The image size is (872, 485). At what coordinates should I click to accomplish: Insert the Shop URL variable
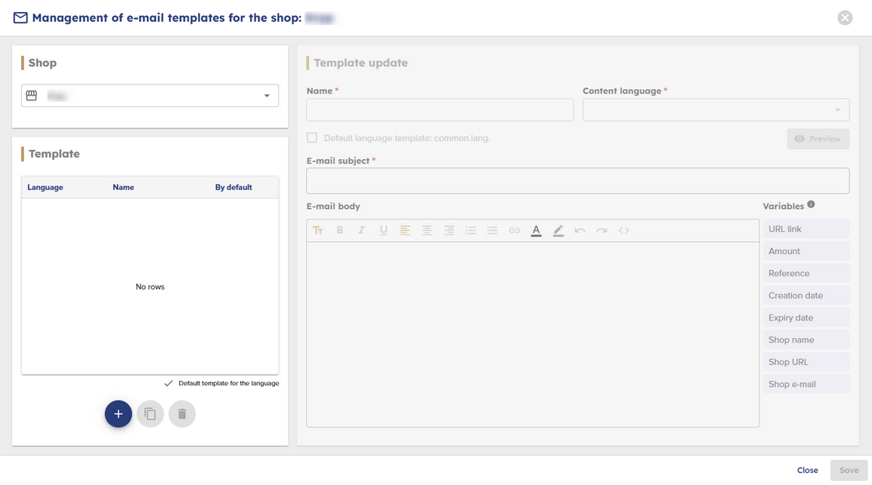point(806,362)
